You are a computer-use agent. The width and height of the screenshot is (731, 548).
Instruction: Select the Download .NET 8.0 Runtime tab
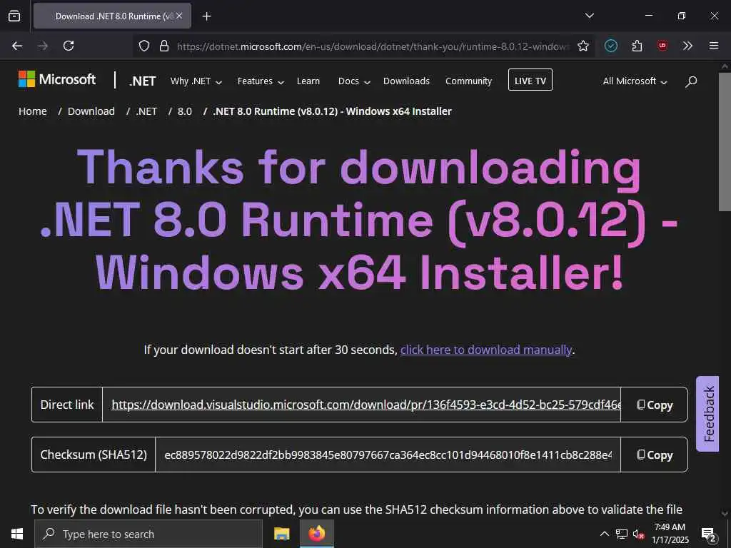[112, 16]
